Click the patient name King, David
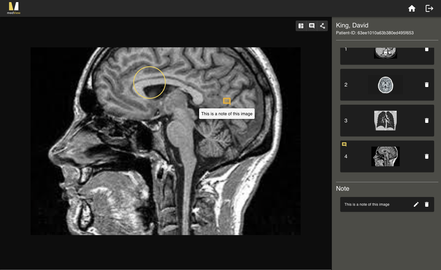The width and height of the screenshot is (441, 270). tap(352, 25)
